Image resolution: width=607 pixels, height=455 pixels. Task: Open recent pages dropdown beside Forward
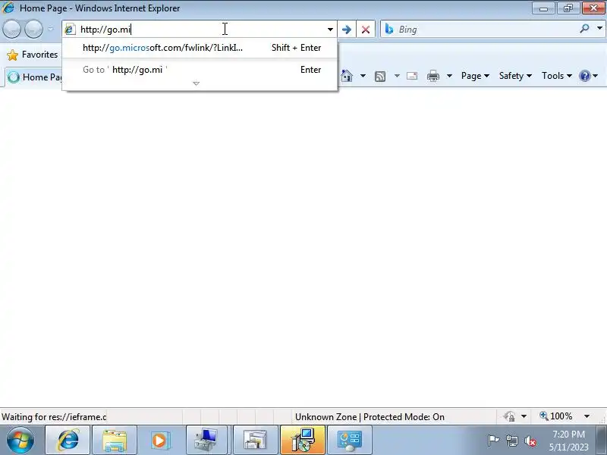point(50,29)
